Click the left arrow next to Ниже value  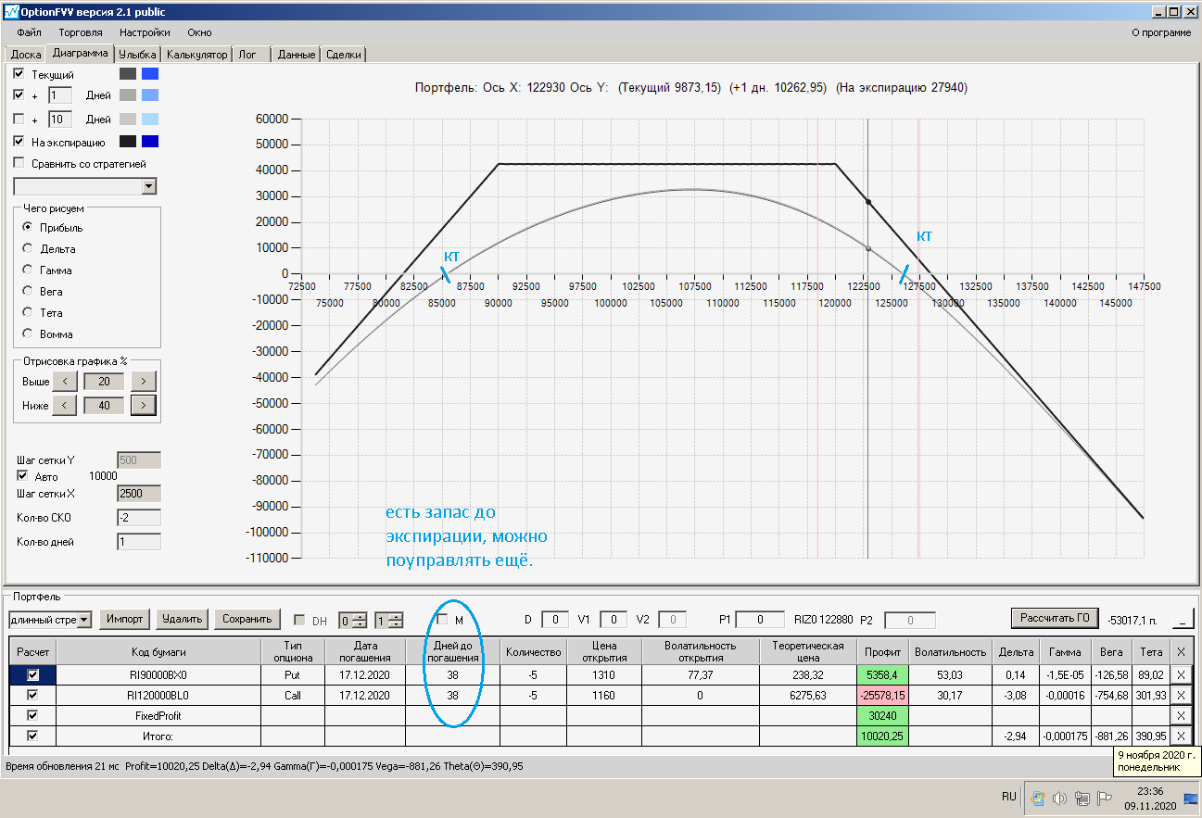65,406
